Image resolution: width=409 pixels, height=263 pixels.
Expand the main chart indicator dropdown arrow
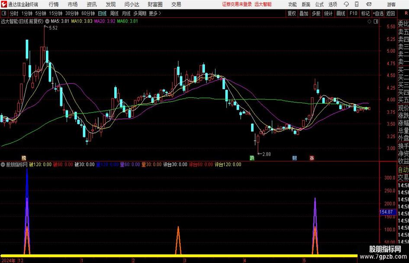(x=47, y=21)
